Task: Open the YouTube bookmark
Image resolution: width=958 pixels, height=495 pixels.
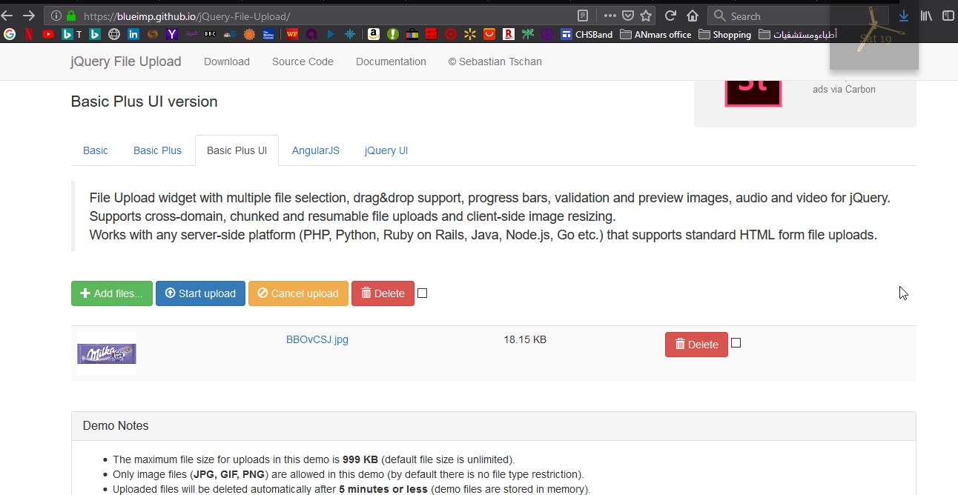Action: coord(48,34)
